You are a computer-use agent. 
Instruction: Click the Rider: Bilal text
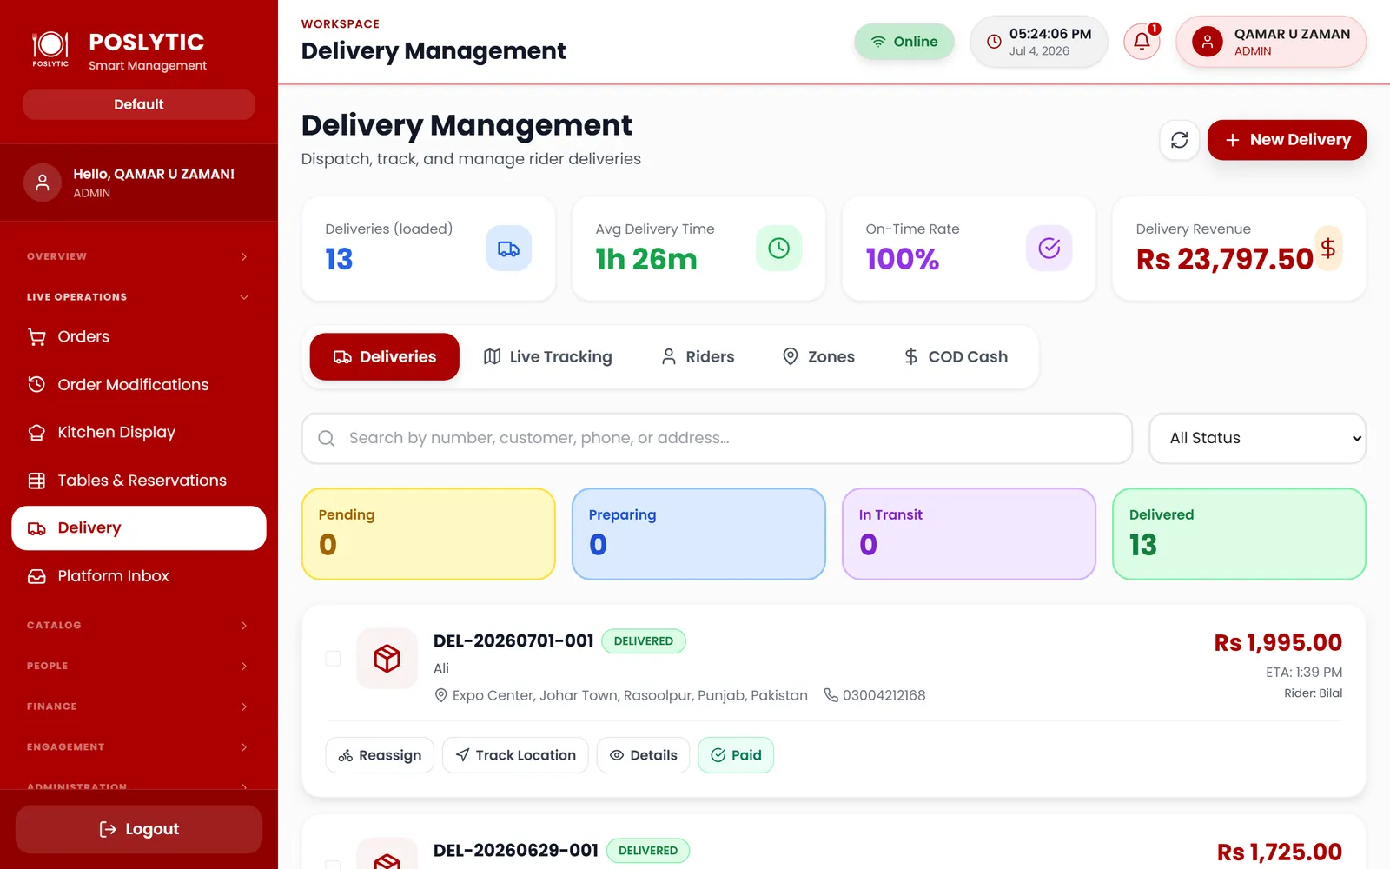point(1314,693)
